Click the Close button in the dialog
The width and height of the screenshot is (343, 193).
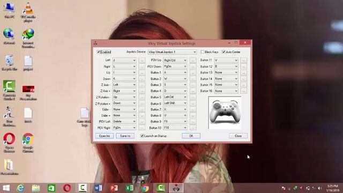pyautogui.click(x=238, y=136)
